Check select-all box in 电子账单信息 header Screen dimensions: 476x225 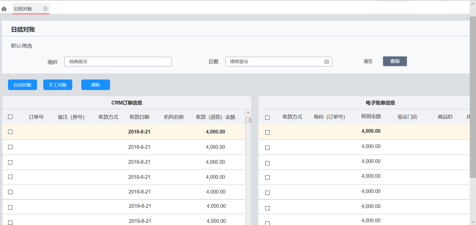[x=267, y=117]
